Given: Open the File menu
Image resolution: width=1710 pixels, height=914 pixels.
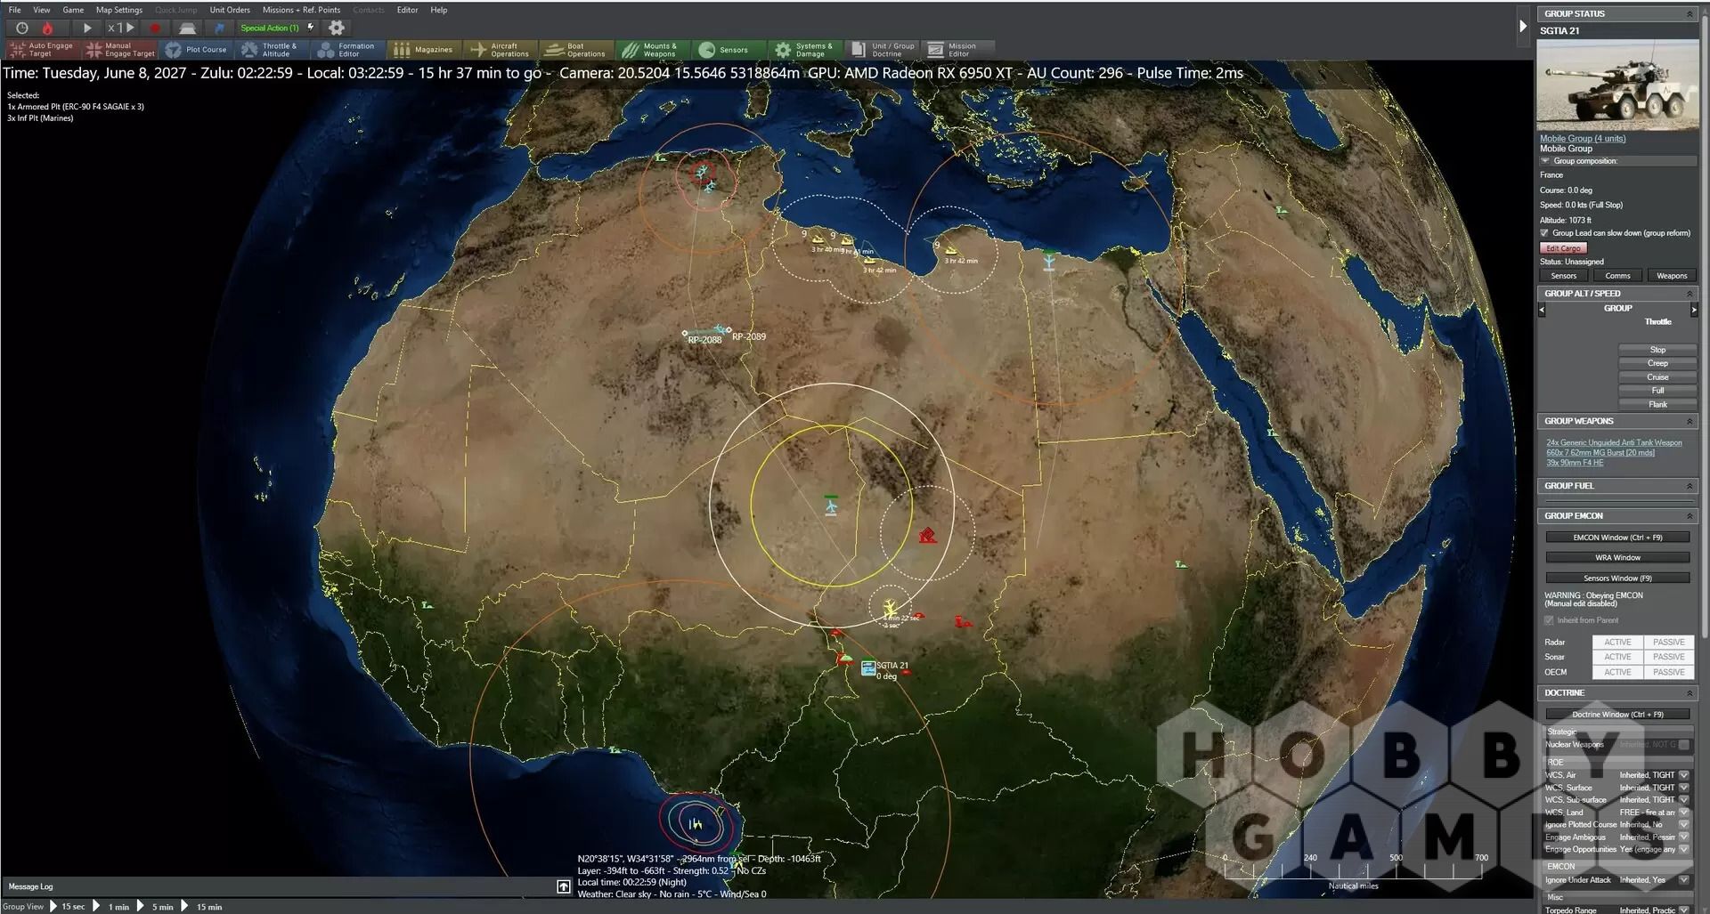Looking at the screenshot, I should [15, 10].
